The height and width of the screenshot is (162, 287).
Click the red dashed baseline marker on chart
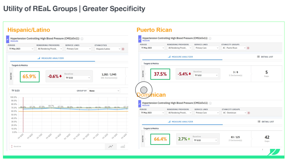[x=23, y=115]
